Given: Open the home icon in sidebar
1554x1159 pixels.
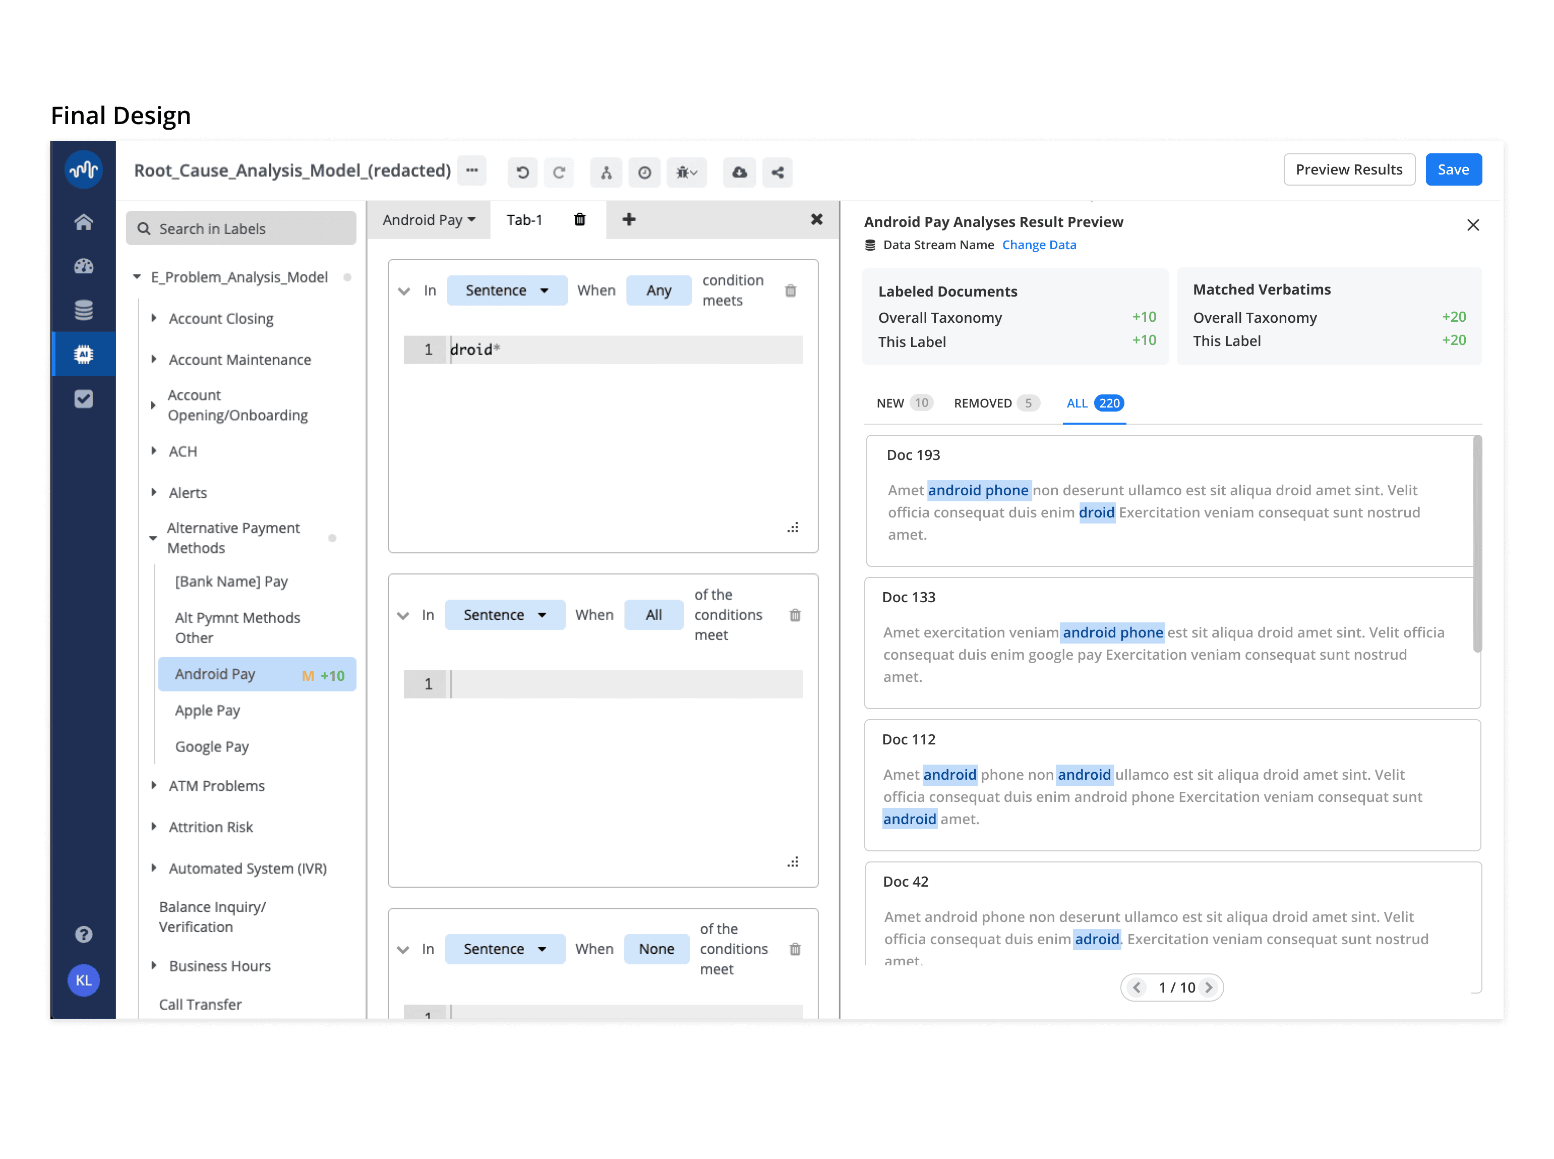Looking at the screenshot, I should tap(84, 222).
